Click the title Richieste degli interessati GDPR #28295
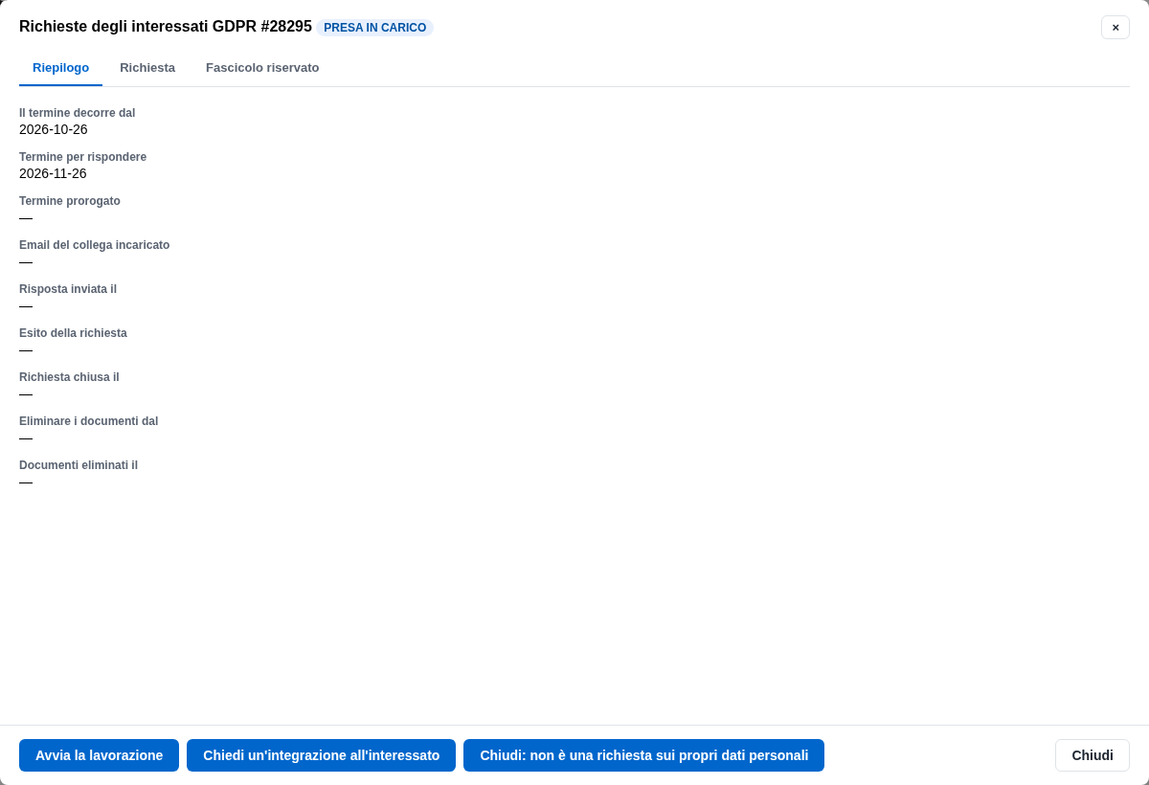The height and width of the screenshot is (785, 1149). point(166,27)
